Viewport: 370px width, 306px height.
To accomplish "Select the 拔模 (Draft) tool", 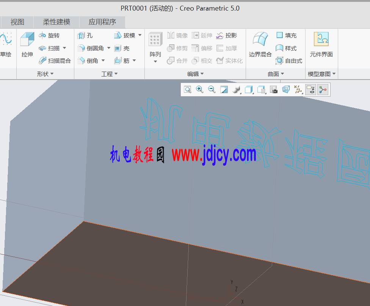I will (124, 36).
